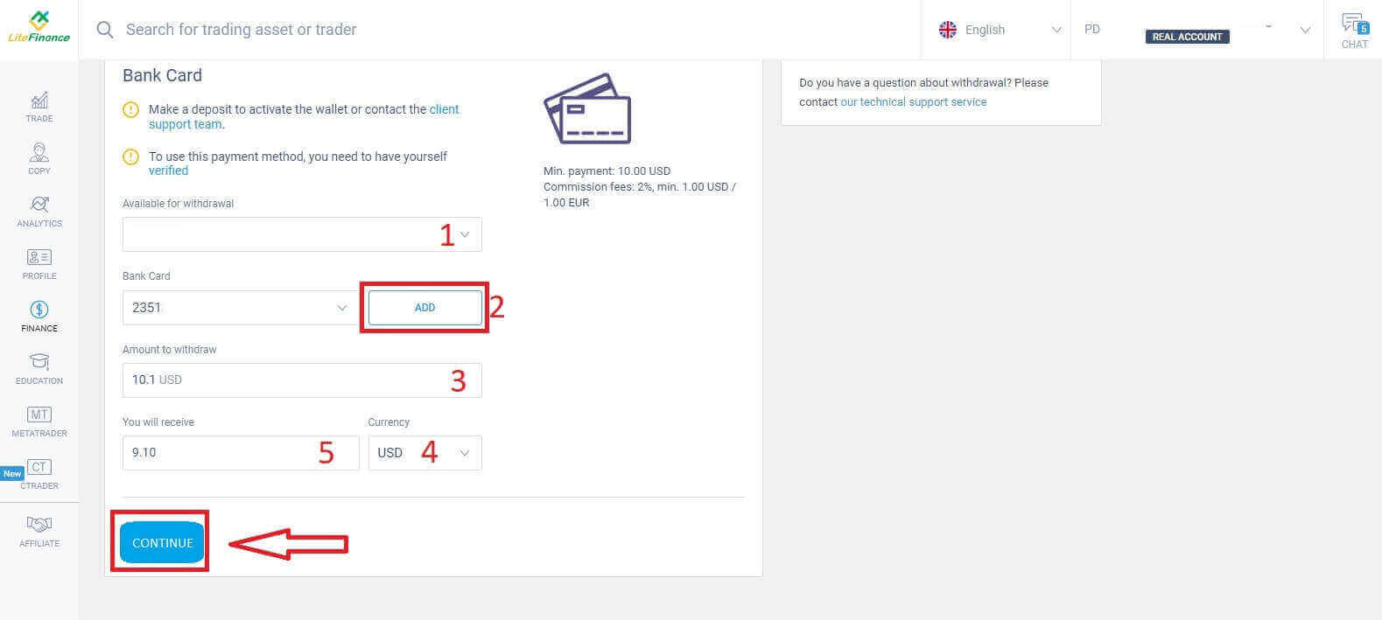
Task: Open the Chat icon
Action: [x=1353, y=24]
